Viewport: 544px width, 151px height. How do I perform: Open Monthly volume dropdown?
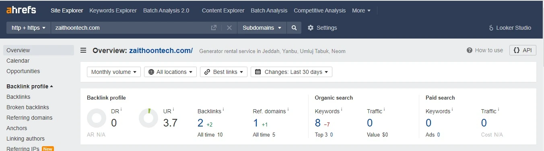pyautogui.click(x=114, y=72)
